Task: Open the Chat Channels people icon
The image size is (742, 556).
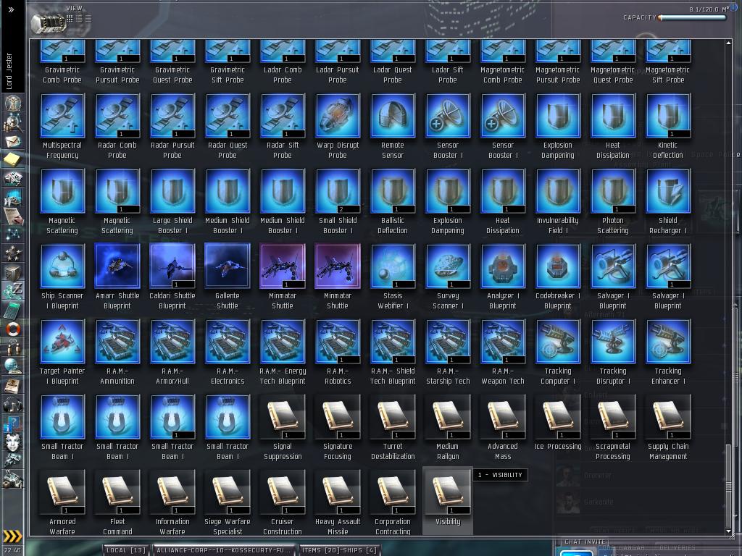Action: [13, 347]
